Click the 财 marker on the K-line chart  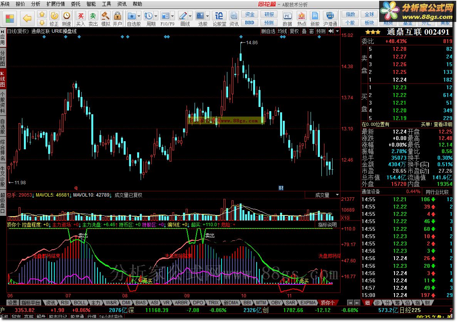coord(281,188)
